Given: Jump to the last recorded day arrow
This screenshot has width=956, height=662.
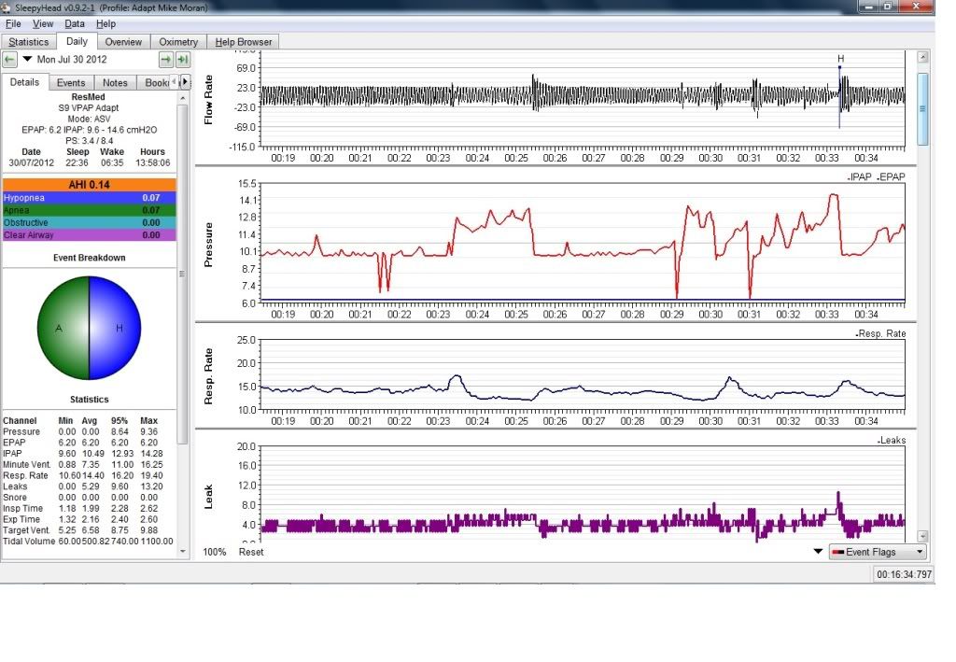Looking at the screenshot, I should pos(182,59).
